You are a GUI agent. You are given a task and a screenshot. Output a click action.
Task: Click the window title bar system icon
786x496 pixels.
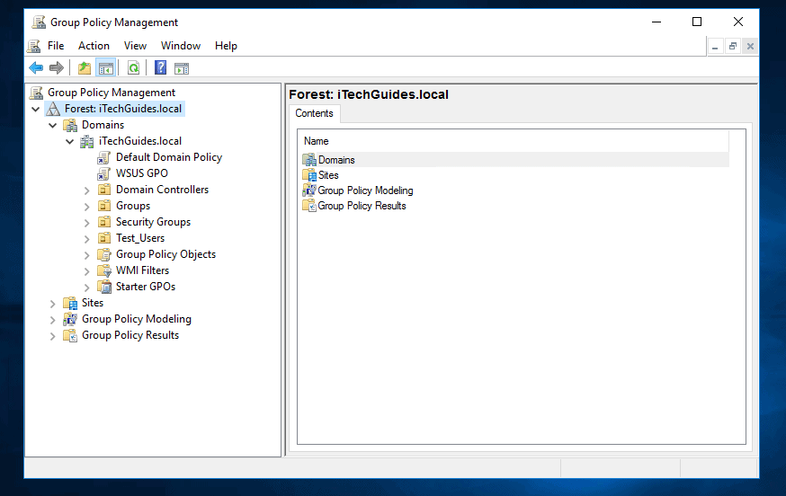(39, 22)
